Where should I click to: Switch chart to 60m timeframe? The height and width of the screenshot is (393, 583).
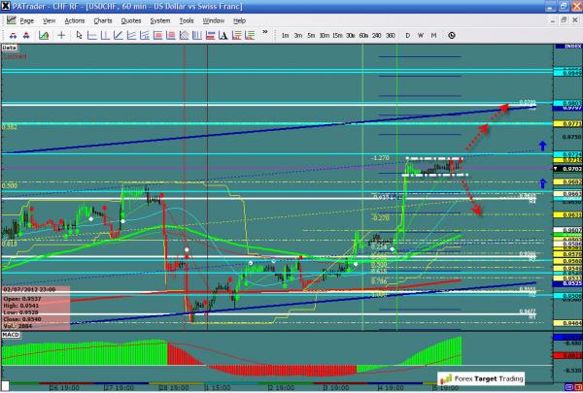(363, 36)
